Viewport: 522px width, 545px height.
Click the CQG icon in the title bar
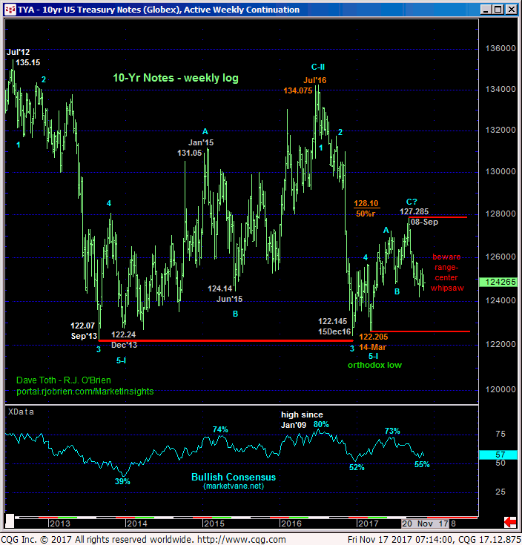pyautogui.click(x=8, y=10)
